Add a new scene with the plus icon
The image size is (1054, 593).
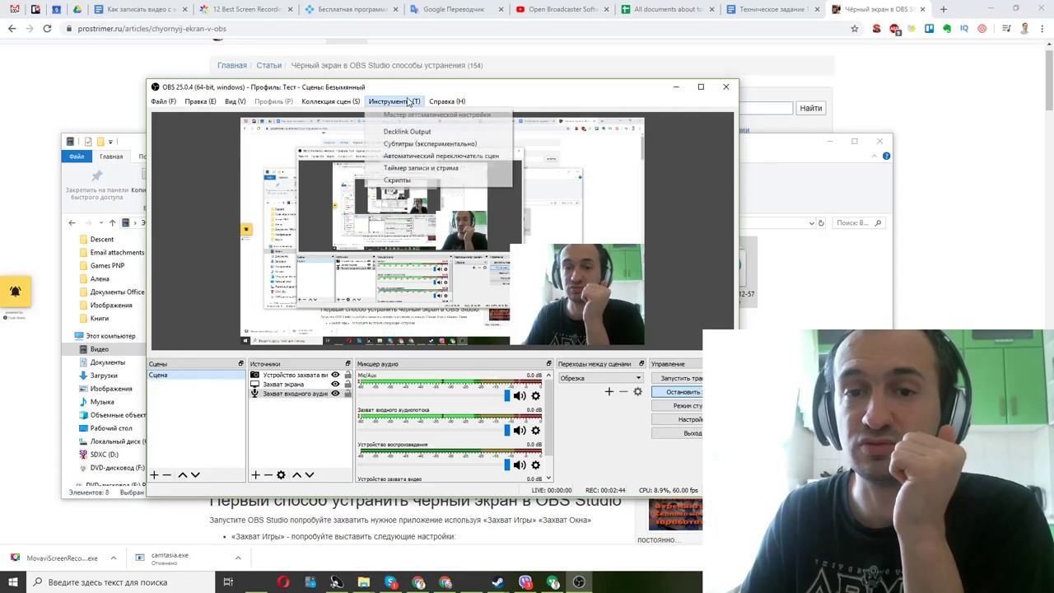coord(154,475)
